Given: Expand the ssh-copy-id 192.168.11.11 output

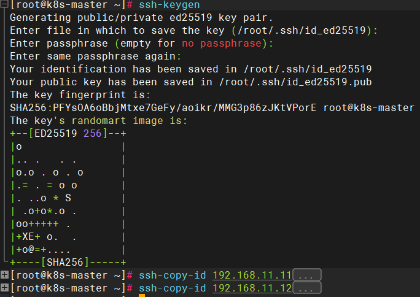Looking at the screenshot, I should click(x=4, y=274).
